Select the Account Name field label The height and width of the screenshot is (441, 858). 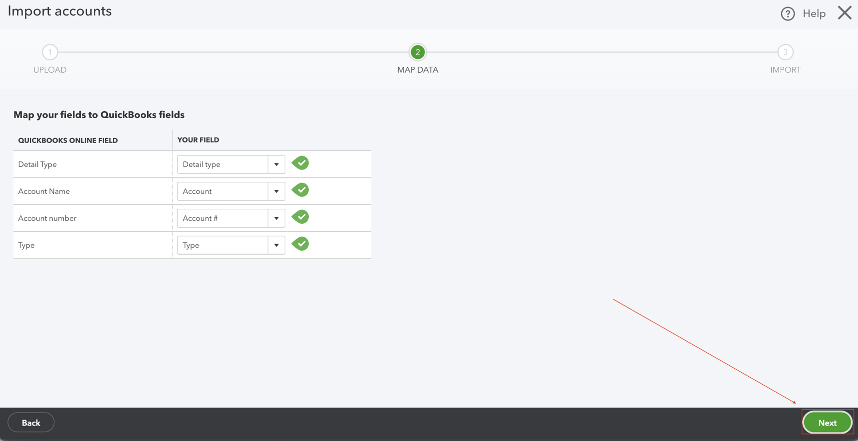pyautogui.click(x=44, y=191)
